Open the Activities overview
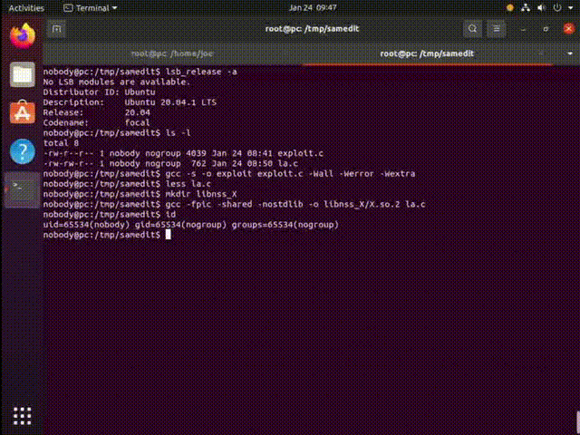This screenshot has width=580, height=435. click(26, 8)
